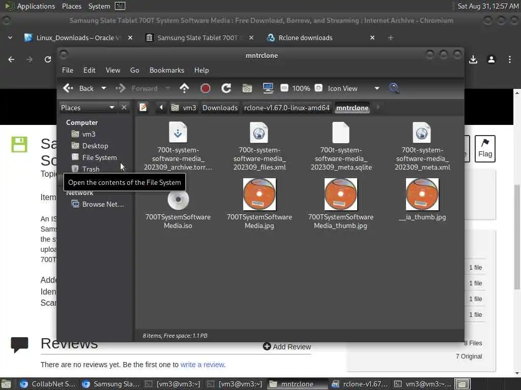The height and width of the screenshot is (390, 521).
Task: Open File System in Places sidebar
Action: [x=94, y=157]
